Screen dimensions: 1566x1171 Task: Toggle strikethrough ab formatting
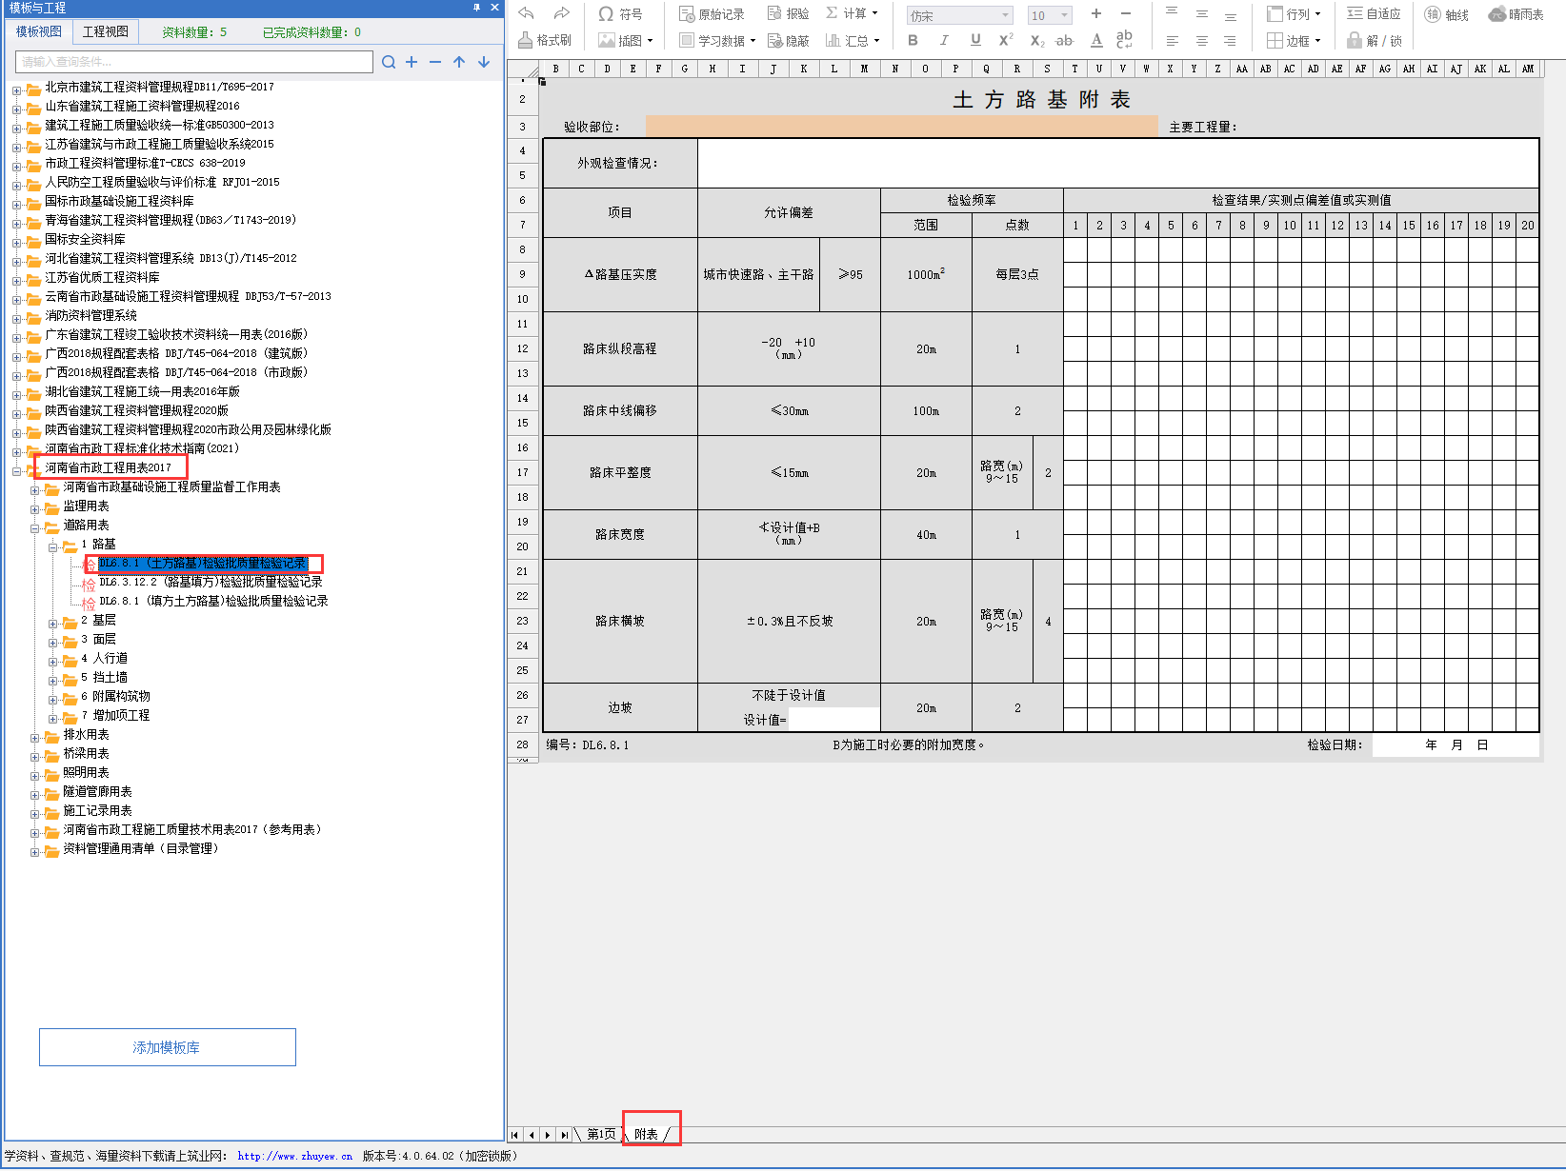(1065, 40)
